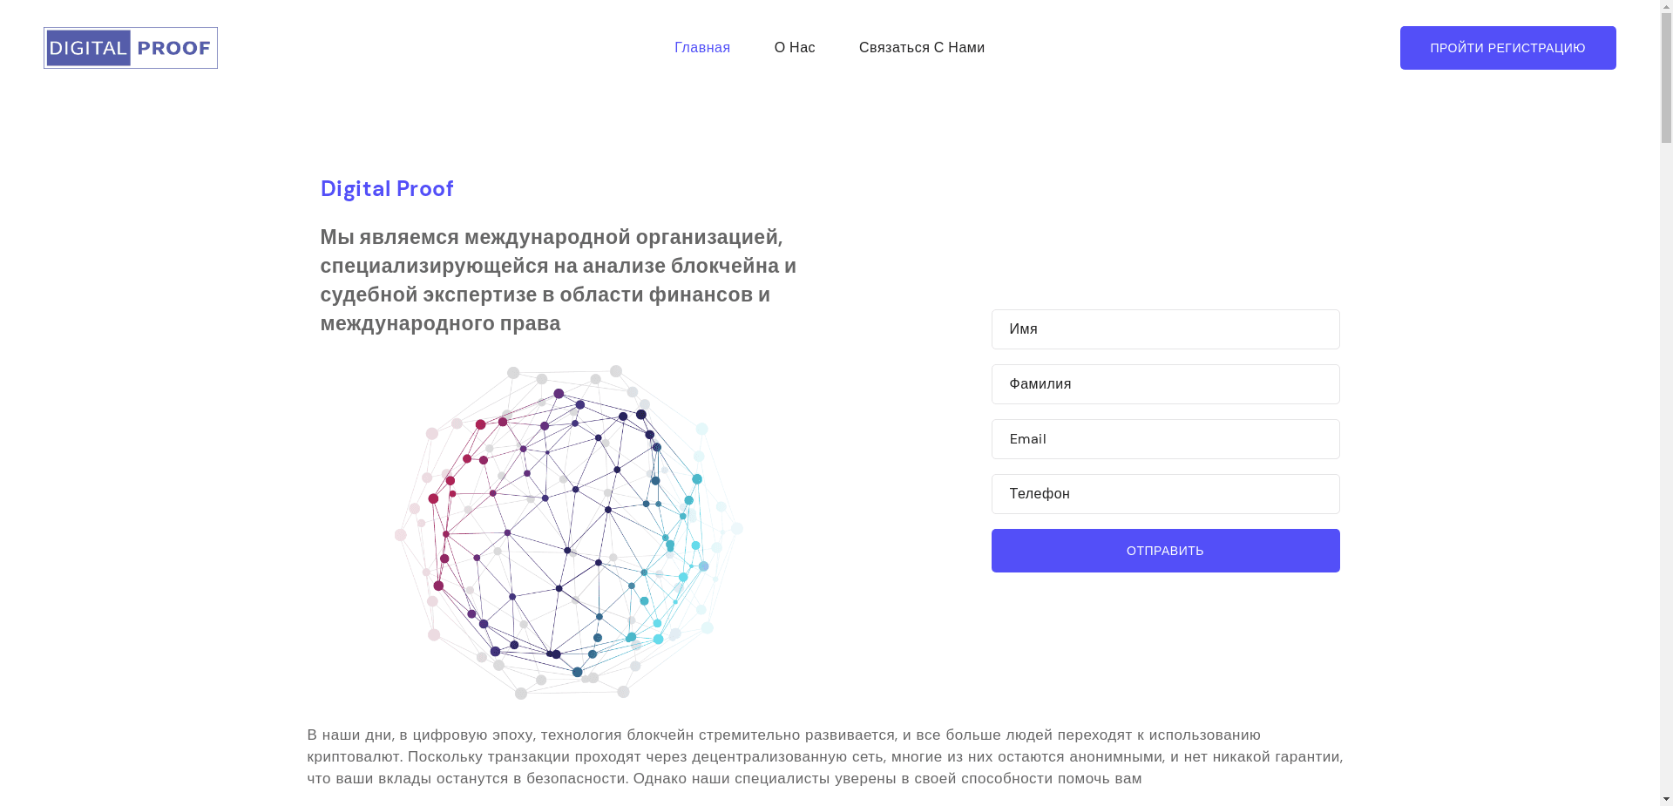Viewport: 1673px width, 806px height.
Task: Click the Digital Proof heading link
Action: 386,188
